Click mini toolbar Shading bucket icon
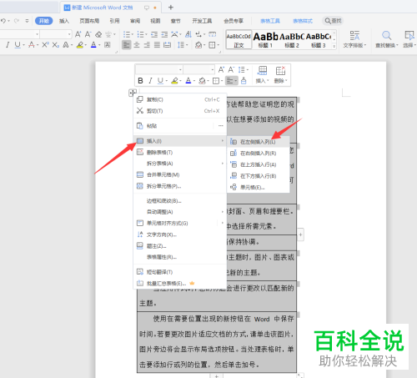417x378 pixels. click(x=202, y=81)
